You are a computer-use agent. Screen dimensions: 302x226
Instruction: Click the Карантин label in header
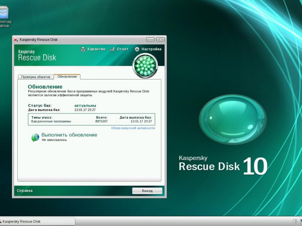97,49
